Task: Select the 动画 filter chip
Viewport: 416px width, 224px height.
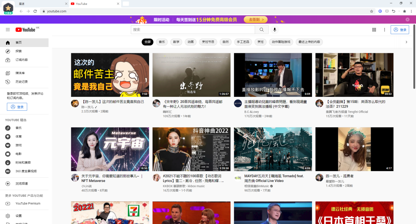Action: click(191, 42)
